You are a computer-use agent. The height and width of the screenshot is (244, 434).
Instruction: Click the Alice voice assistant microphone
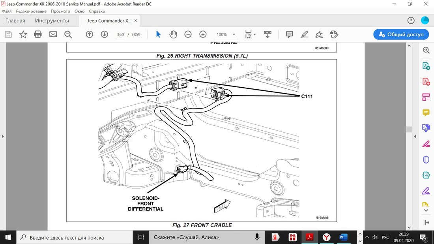pyautogui.click(x=257, y=237)
